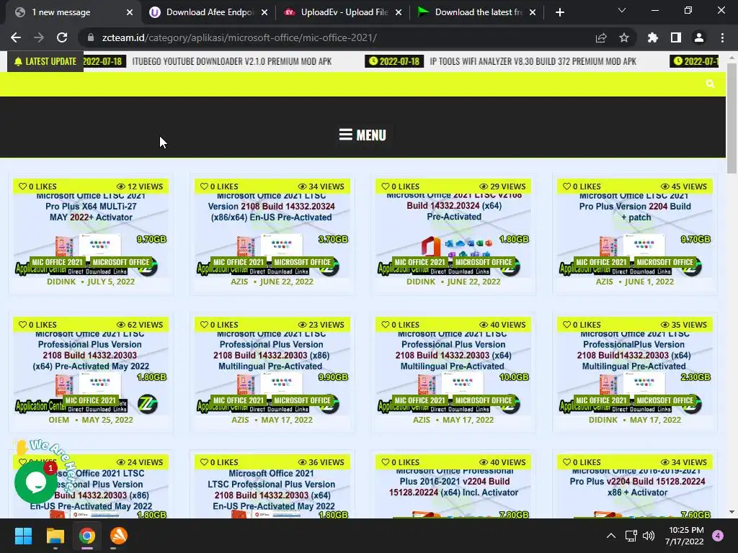Click the browser forward arrow

[x=39, y=37]
